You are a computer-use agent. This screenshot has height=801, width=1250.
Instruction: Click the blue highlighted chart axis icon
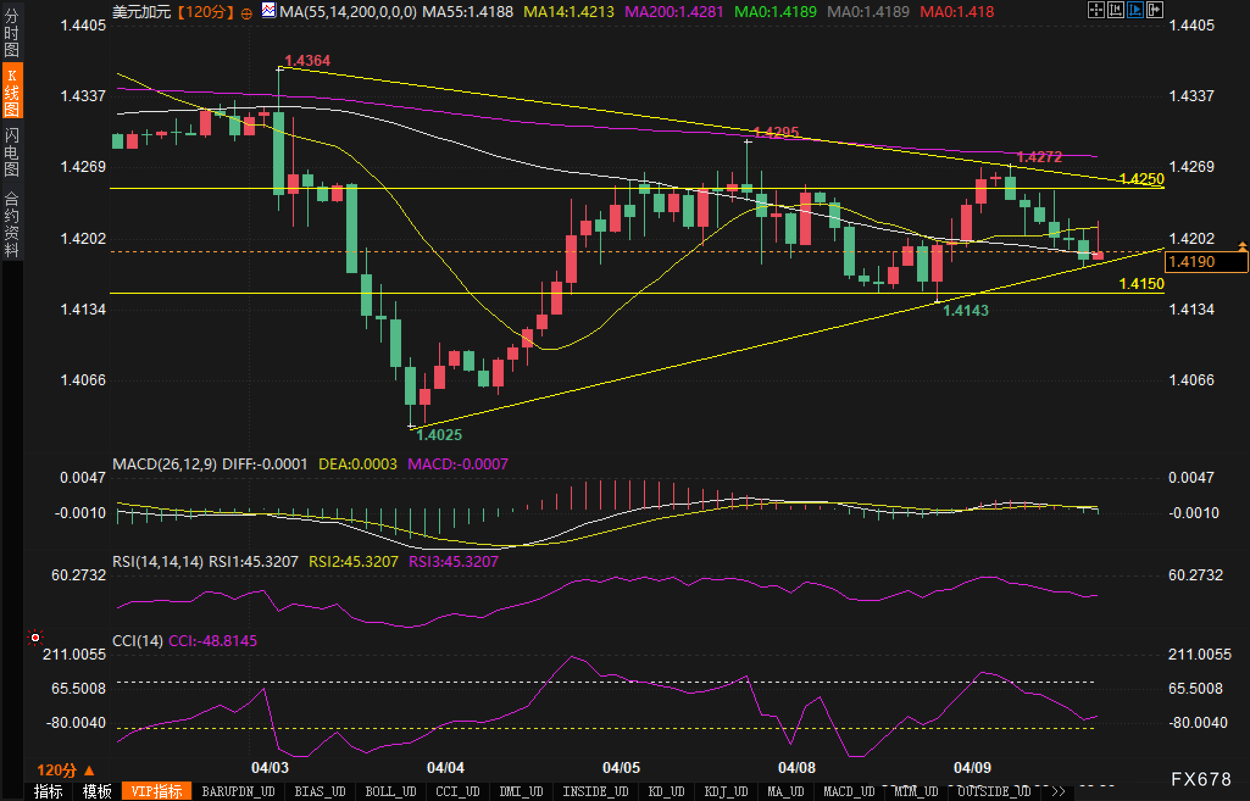click(x=1135, y=10)
